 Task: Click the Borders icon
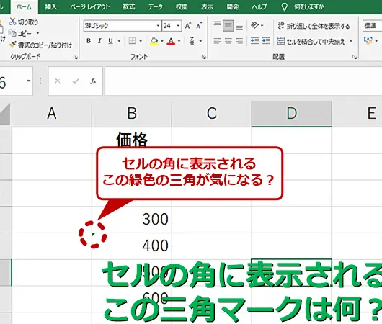132,41
